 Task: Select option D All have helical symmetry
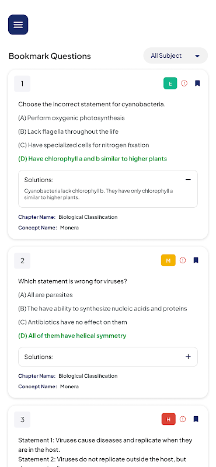point(72,336)
